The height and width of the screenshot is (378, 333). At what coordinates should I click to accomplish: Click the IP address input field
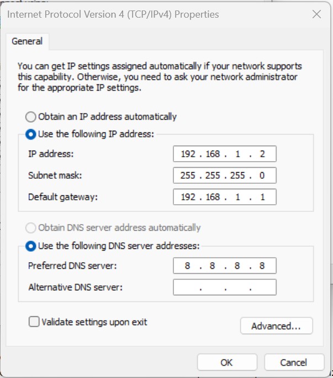224,154
